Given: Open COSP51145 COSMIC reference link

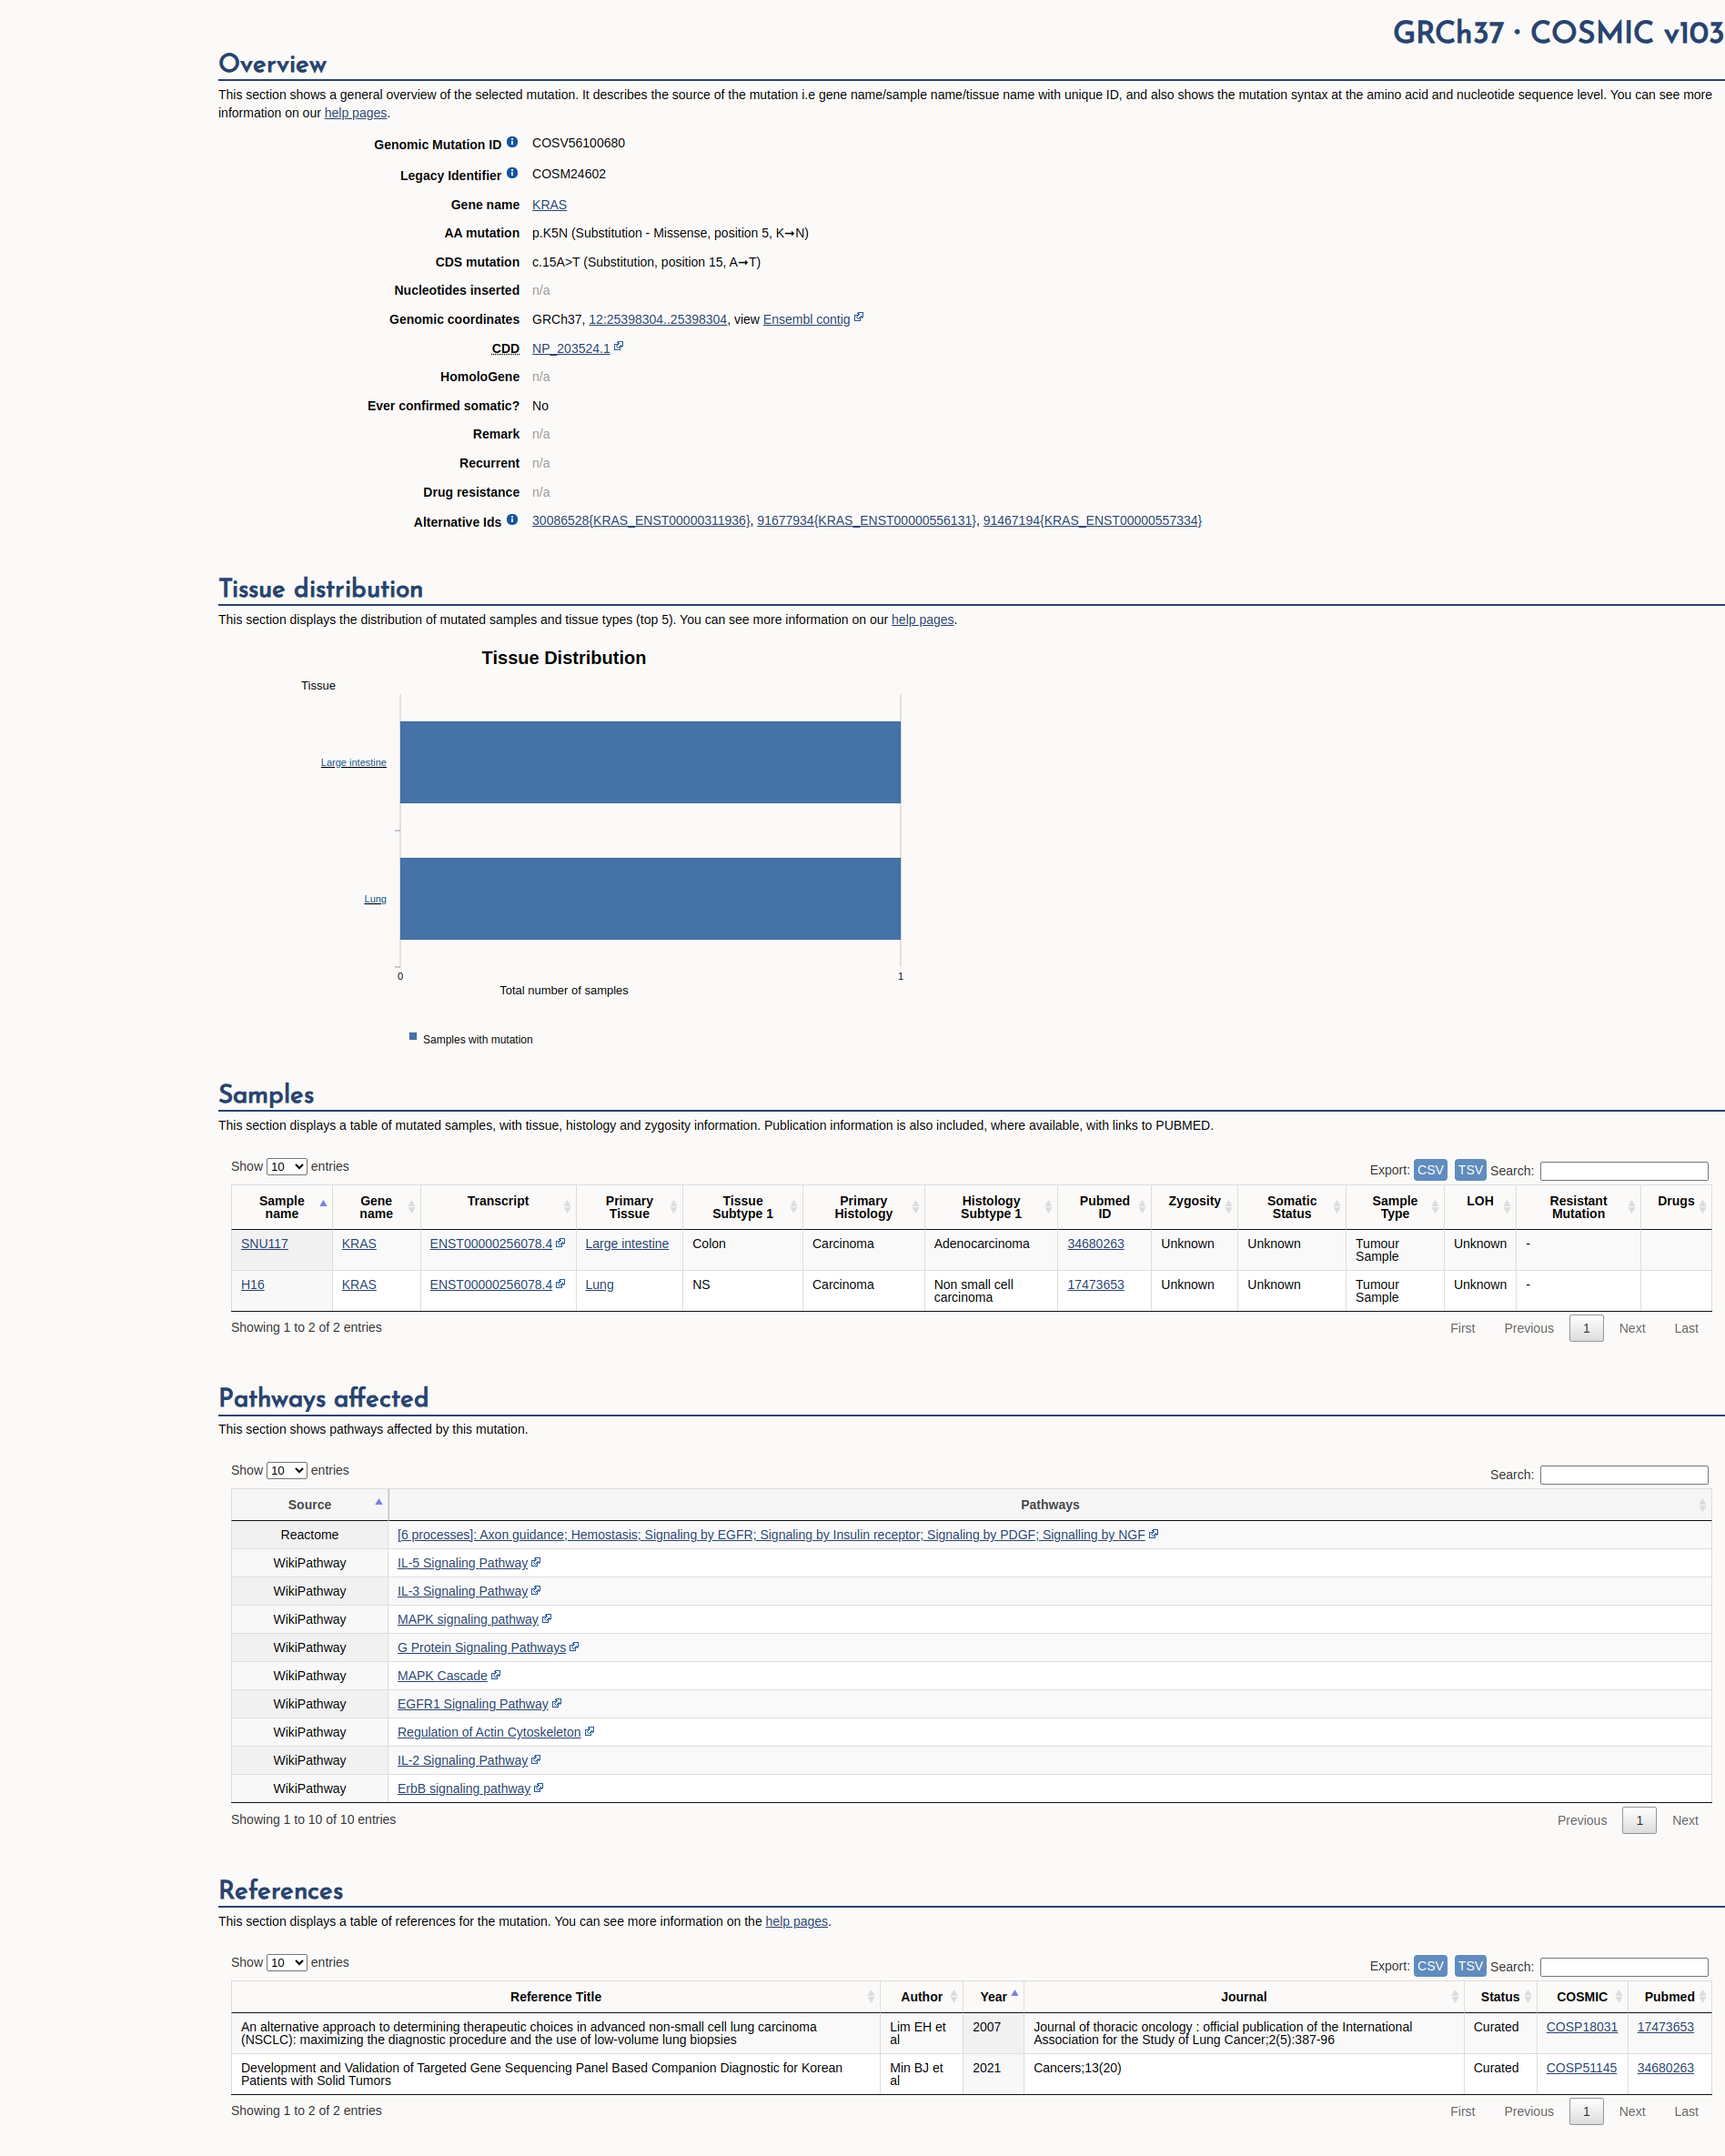Looking at the screenshot, I should 1581,2067.
